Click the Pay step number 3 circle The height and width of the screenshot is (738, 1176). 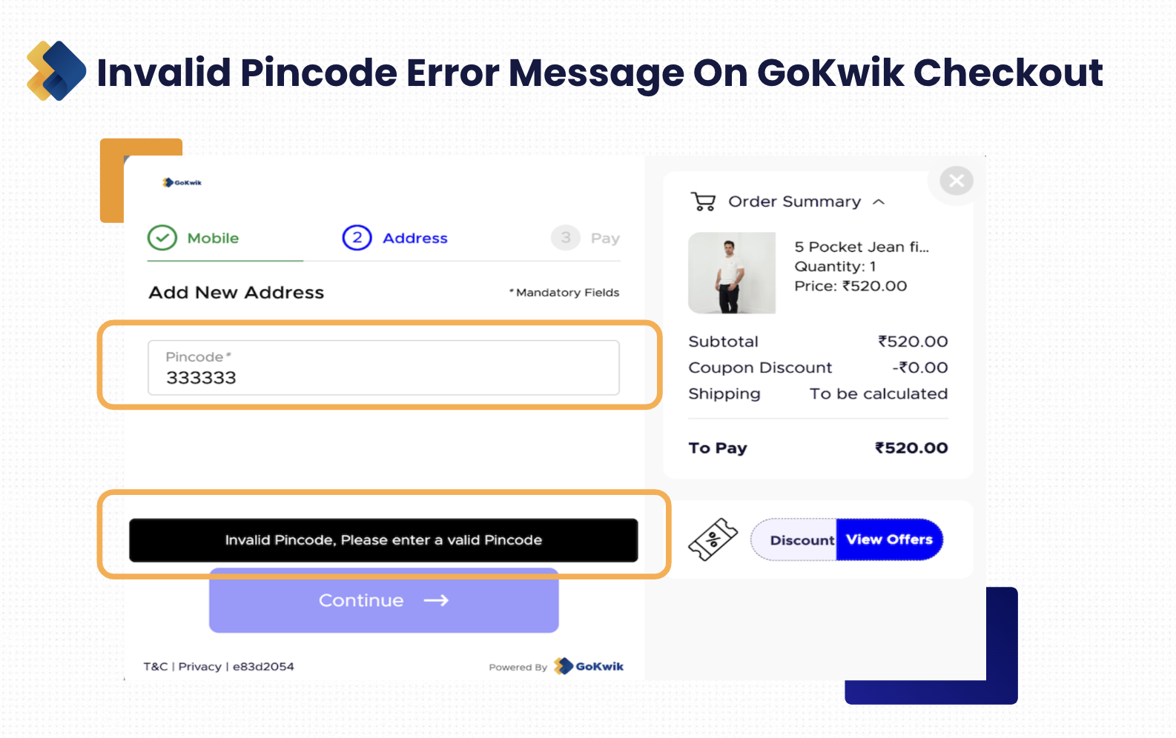pyautogui.click(x=566, y=238)
